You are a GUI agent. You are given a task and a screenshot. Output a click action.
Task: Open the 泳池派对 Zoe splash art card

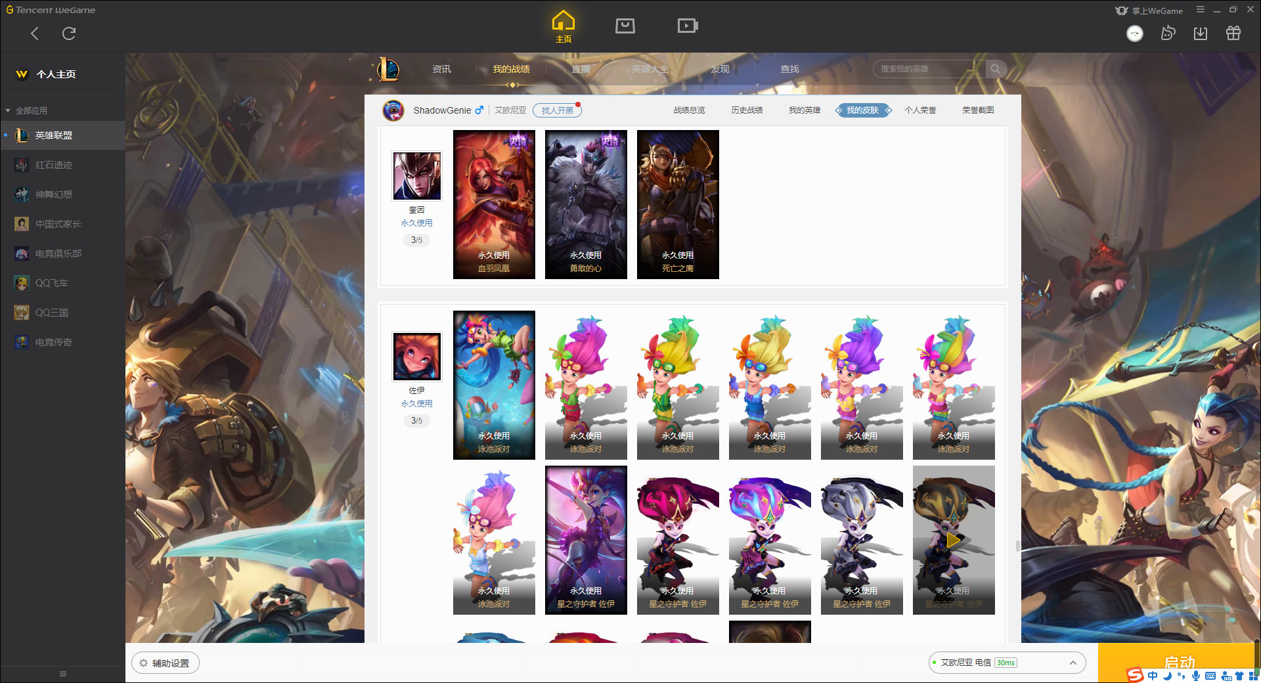pyautogui.click(x=494, y=385)
